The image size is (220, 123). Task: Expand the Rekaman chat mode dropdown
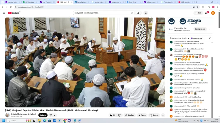[188, 38]
